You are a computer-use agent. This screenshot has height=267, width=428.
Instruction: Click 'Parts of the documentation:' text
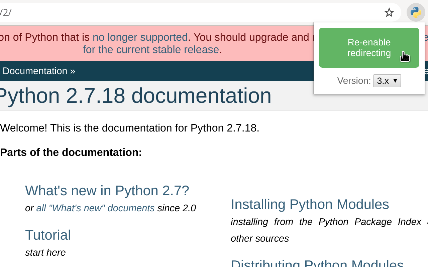click(71, 152)
